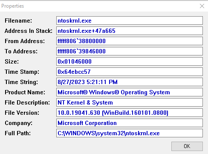
Task: Click the File Version value field
Action: coord(130,113)
